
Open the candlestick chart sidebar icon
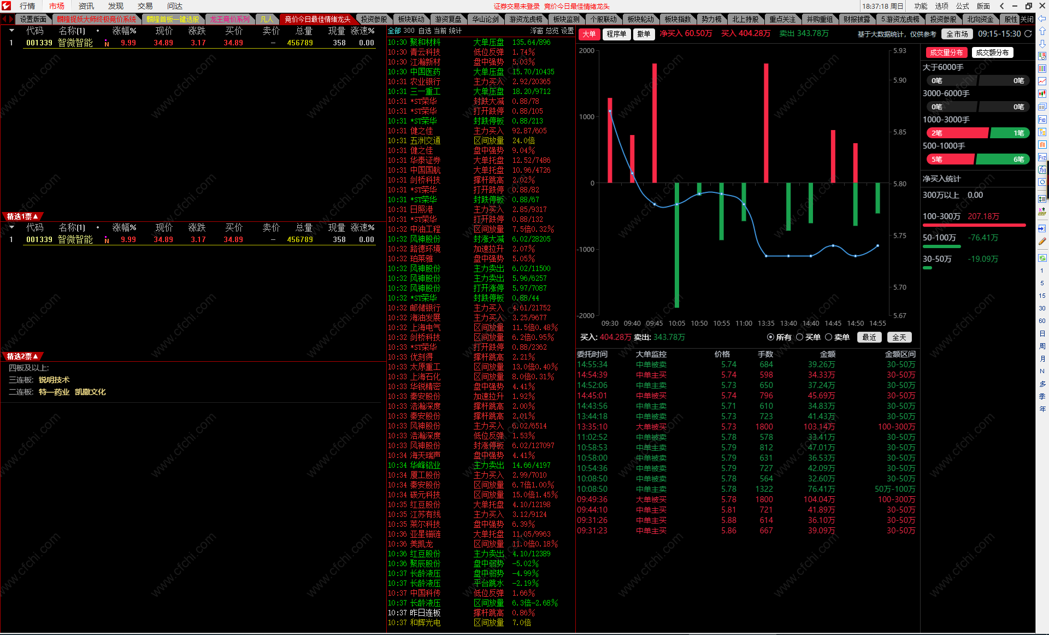[x=1042, y=94]
